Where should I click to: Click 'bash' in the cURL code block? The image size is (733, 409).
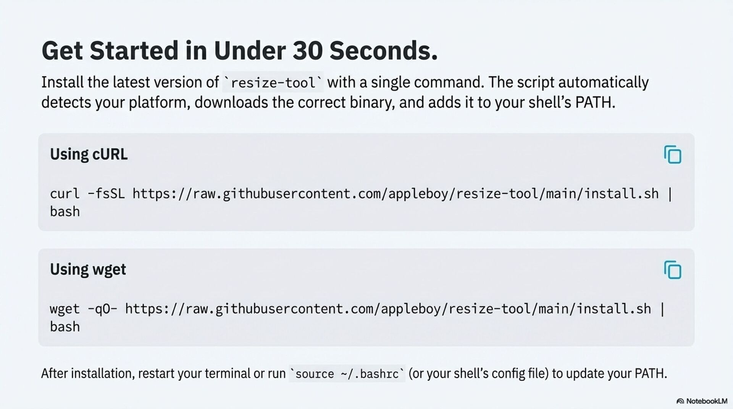pos(65,212)
